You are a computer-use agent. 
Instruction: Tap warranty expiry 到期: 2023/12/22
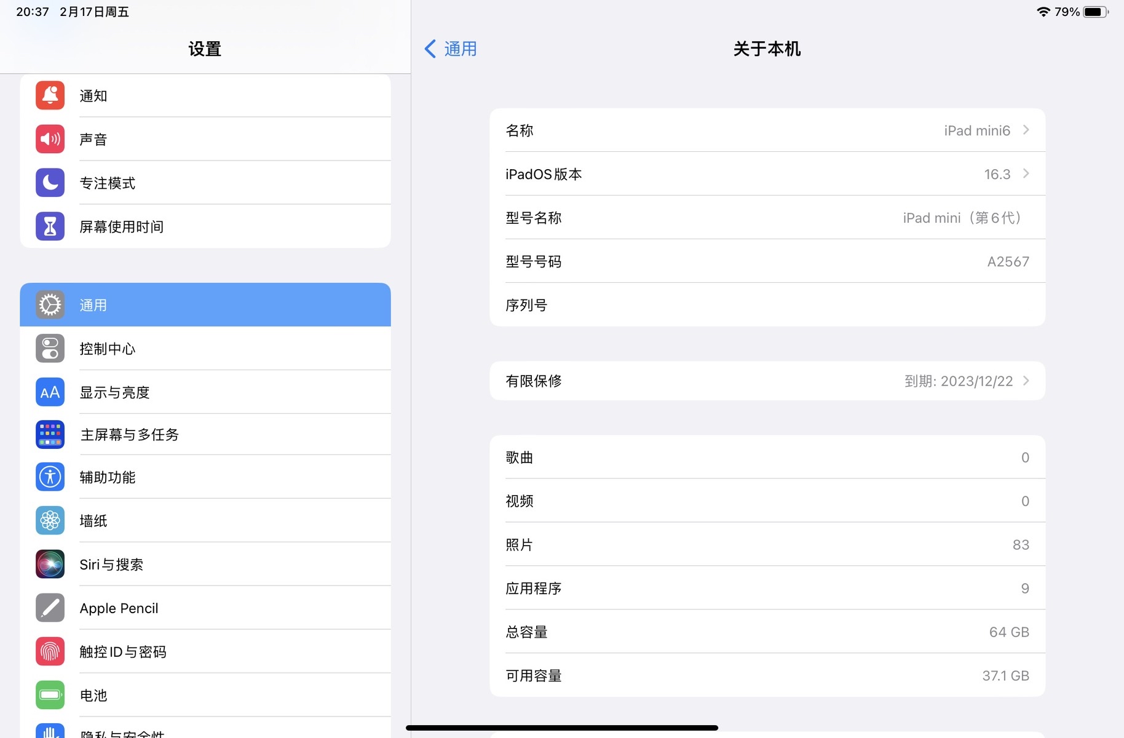point(959,381)
